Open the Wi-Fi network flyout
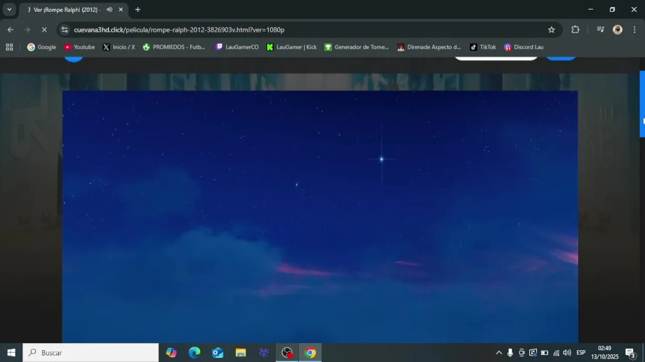Viewport: 645px width, 362px height. pyautogui.click(x=556, y=352)
